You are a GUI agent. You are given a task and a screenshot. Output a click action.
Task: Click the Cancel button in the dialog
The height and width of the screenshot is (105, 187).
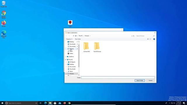[x=150, y=80]
